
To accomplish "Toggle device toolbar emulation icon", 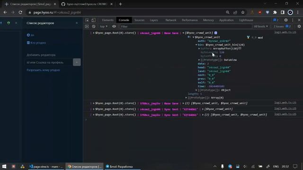I will click(x=93, y=20).
